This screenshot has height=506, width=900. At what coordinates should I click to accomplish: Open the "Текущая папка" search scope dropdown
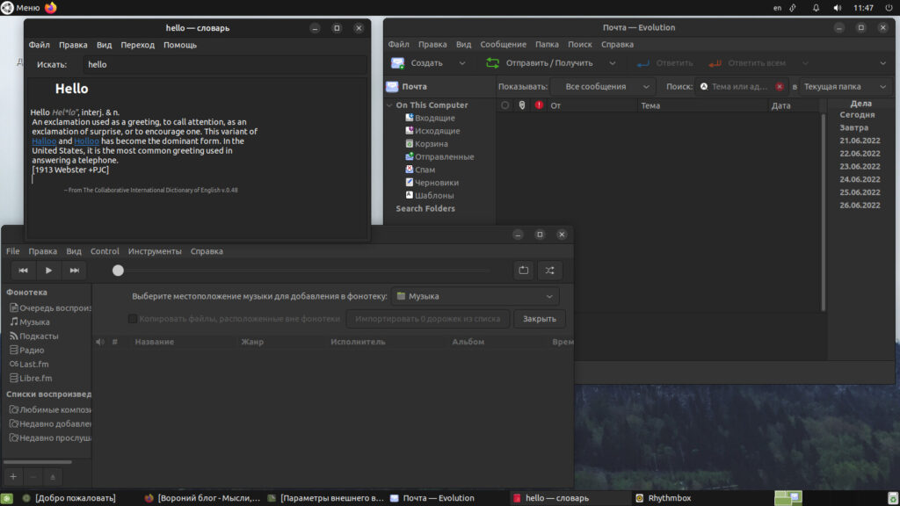pyautogui.click(x=844, y=87)
